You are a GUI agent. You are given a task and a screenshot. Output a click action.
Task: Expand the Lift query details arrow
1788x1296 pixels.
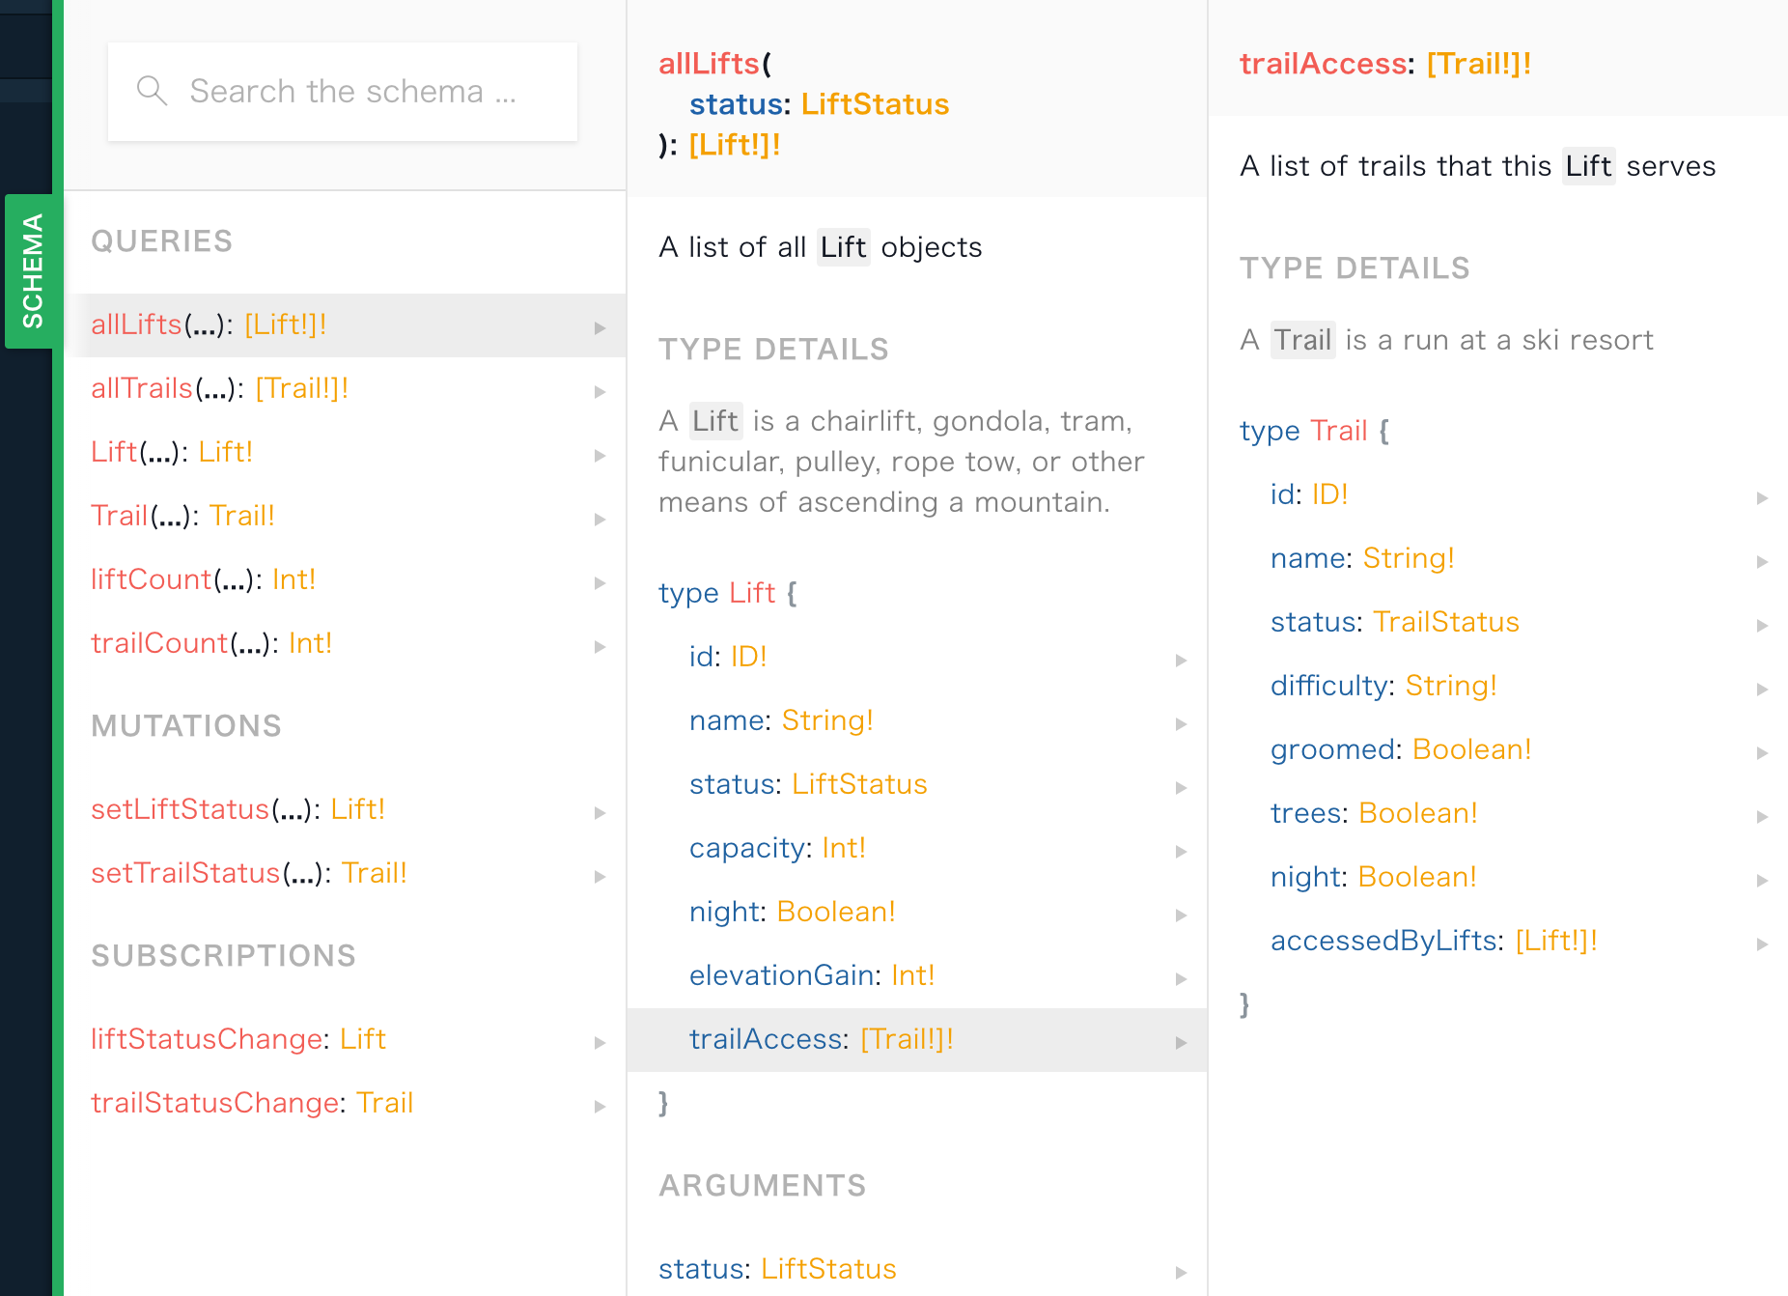[x=601, y=455]
